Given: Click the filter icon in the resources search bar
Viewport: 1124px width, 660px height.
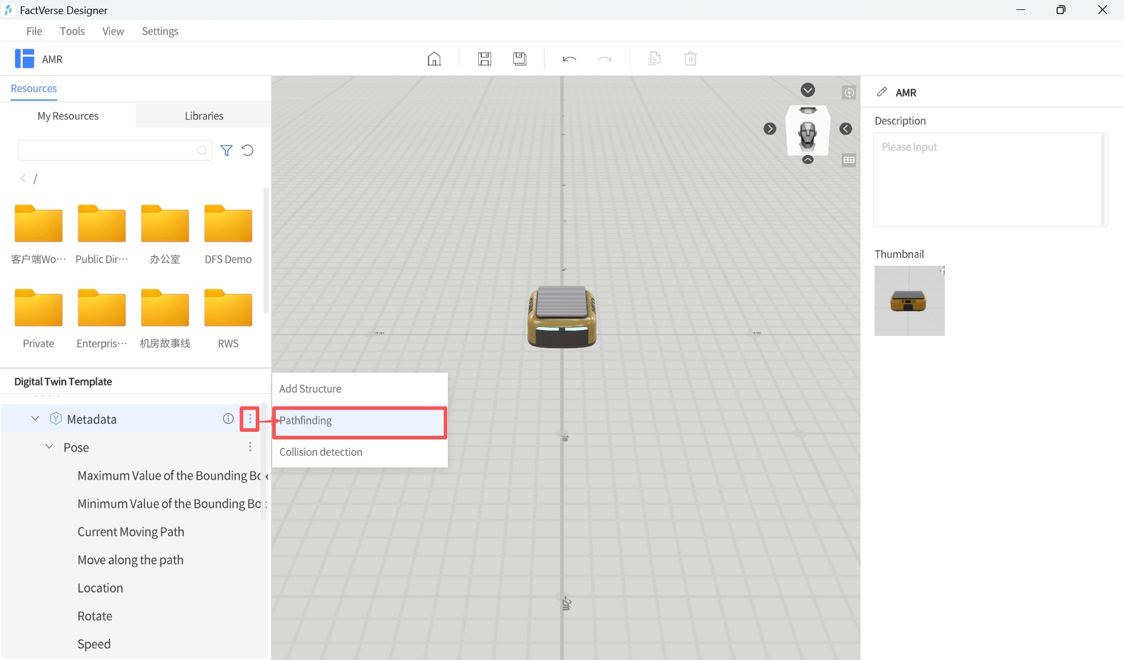Looking at the screenshot, I should pyautogui.click(x=227, y=150).
